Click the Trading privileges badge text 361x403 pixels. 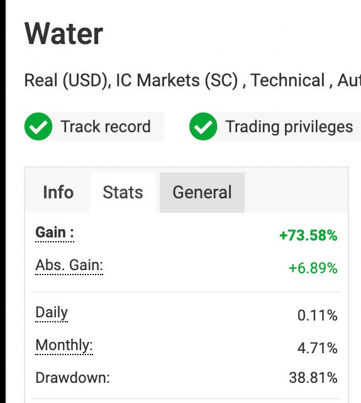click(289, 127)
